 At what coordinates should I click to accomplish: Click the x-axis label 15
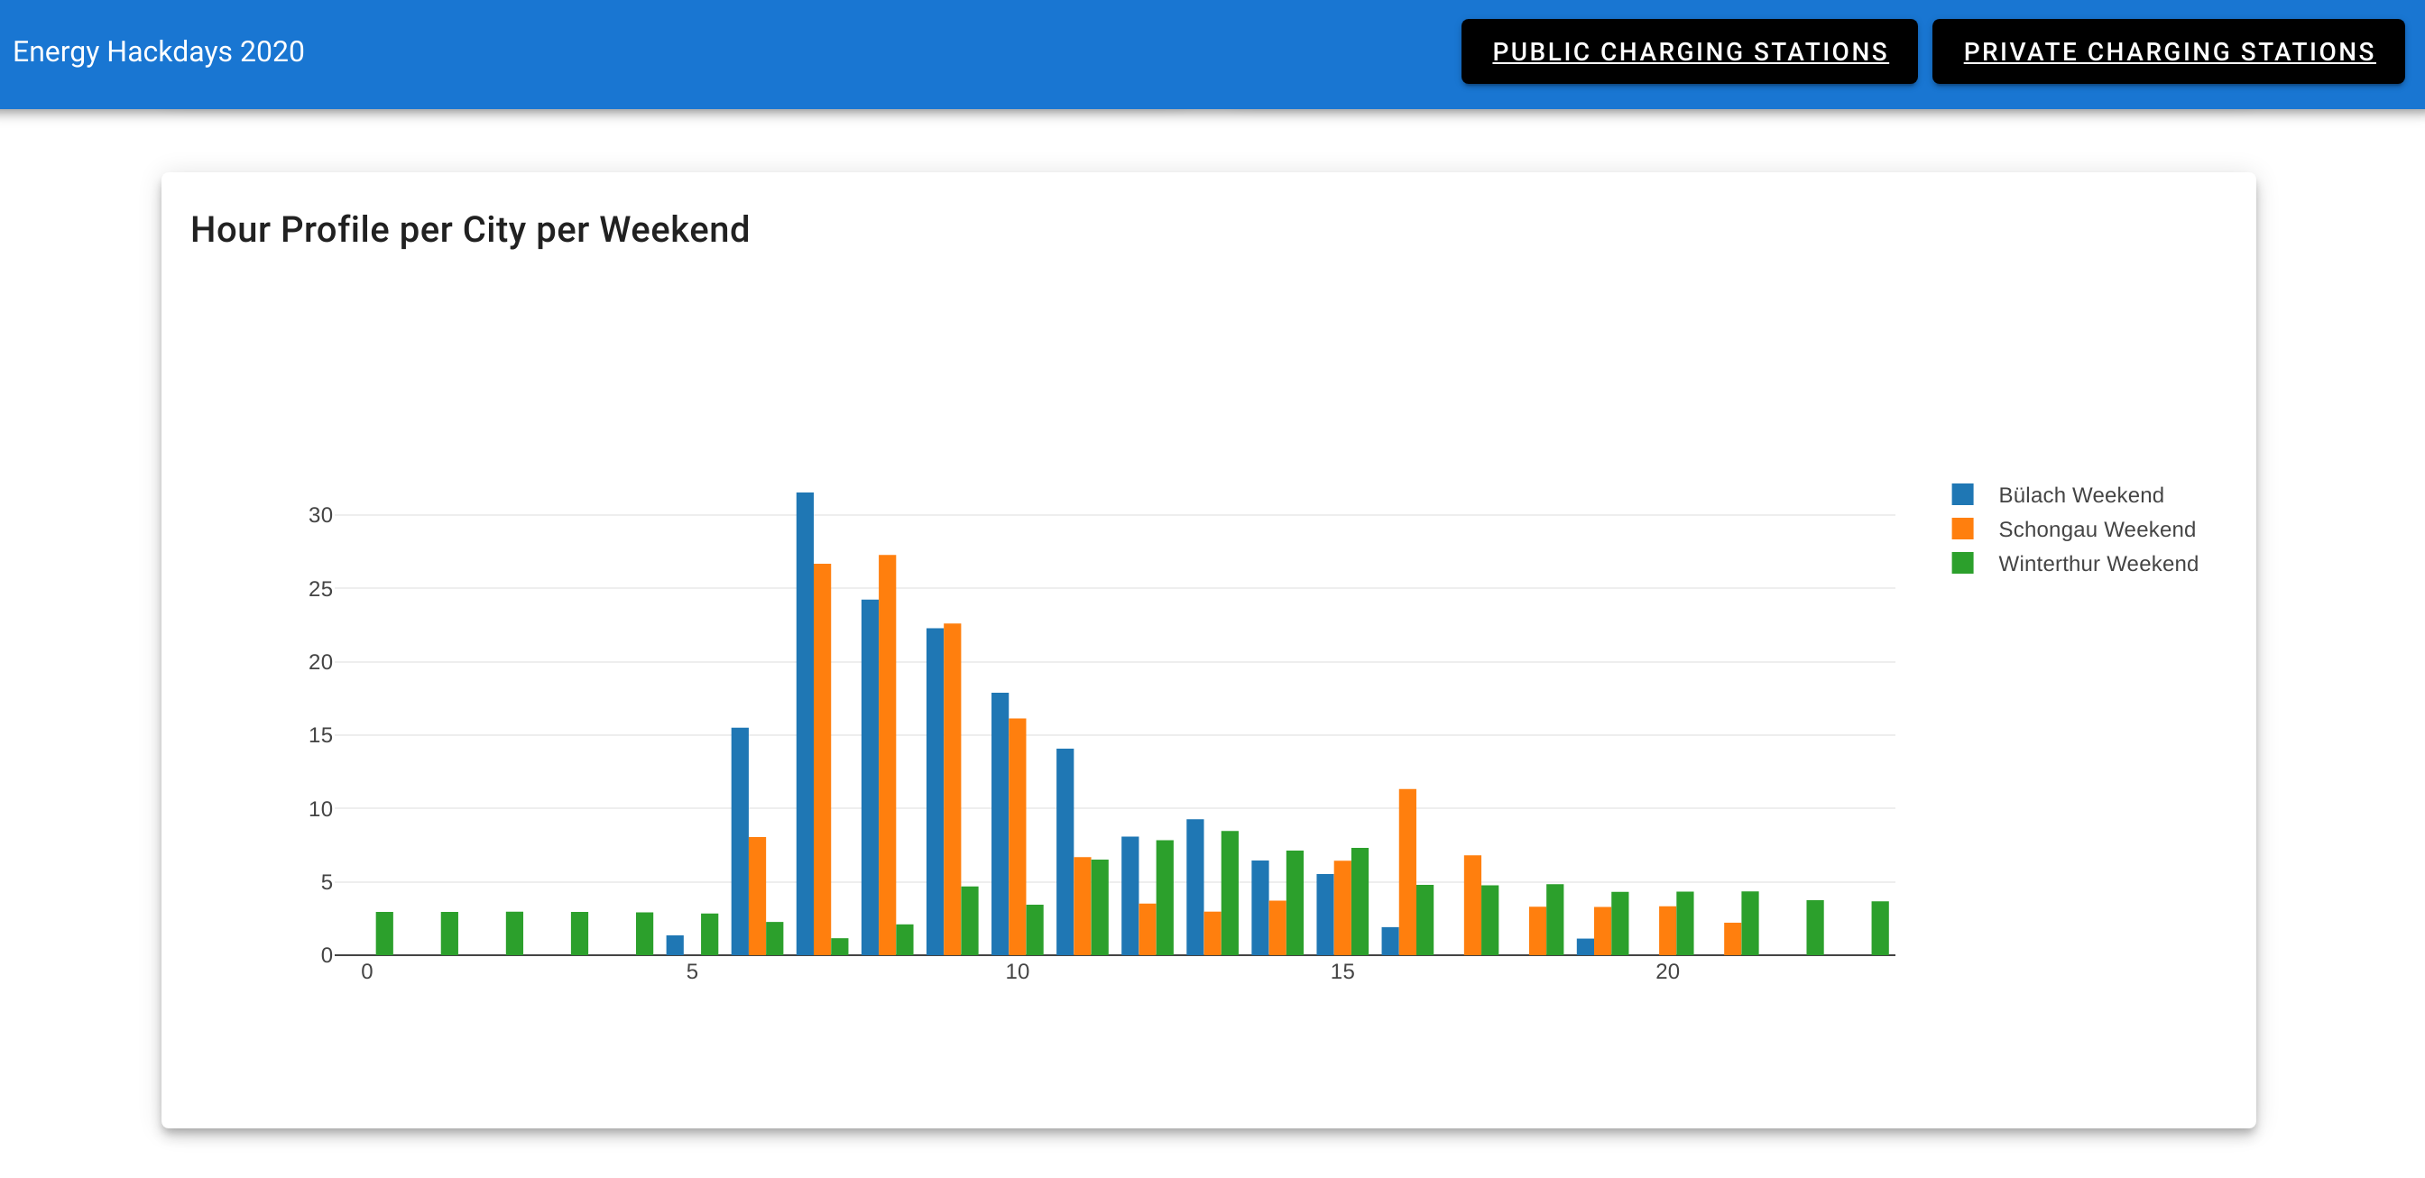pyautogui.click(x=1342, y=972)
